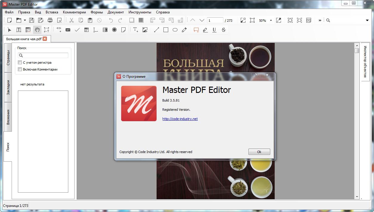Switch to the Страницы side tab

pos(8,58)
